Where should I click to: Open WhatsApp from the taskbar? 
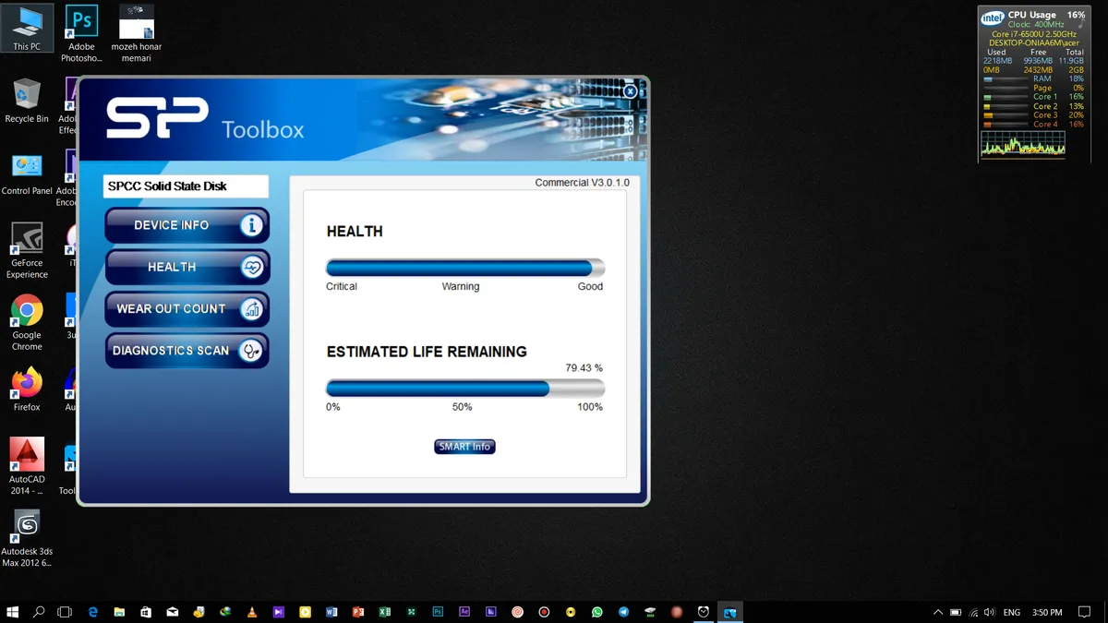click(x=597, y=612)
